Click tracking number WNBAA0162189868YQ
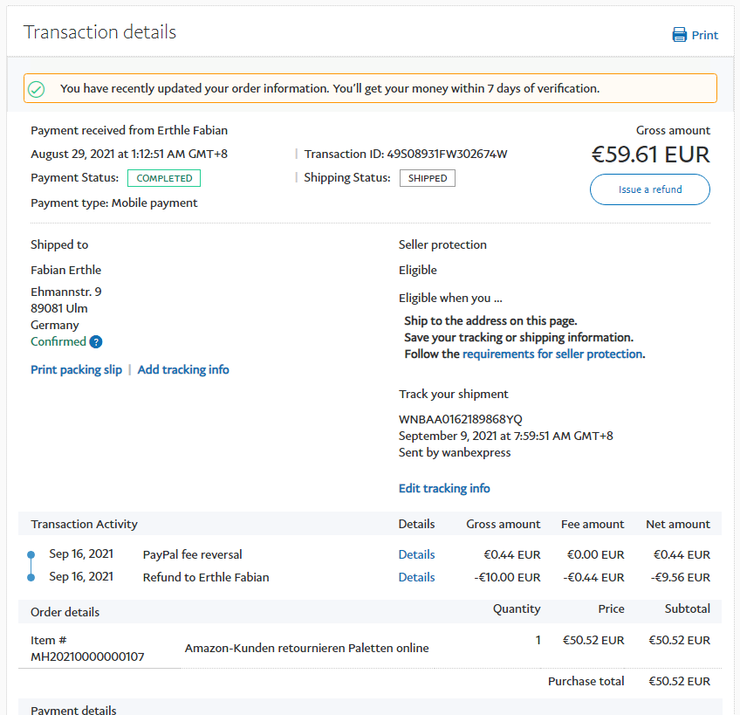The height and width of the screenshot is (715, 740). click(x=461, y=419)
